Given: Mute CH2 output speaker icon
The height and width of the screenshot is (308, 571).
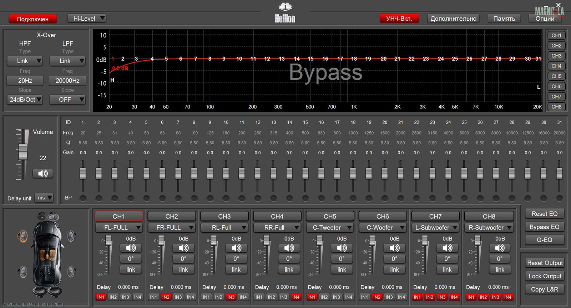Looking at the screenshot, I should click(183, 248).
